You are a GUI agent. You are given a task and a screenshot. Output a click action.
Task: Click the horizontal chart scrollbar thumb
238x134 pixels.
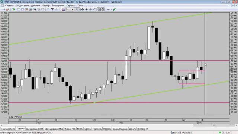pyautogui.click(x=214, y=125)
